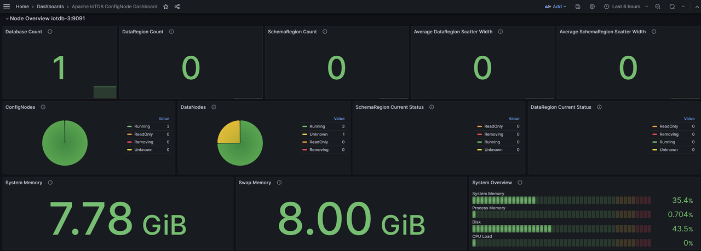701x251 pixels.
Task: Expand the refresh interval dropdown
Action: [x=683, y=7]
